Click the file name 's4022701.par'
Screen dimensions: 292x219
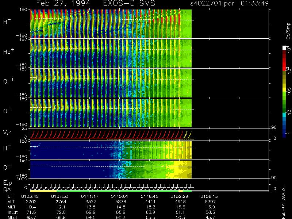[x=212, y=4]
